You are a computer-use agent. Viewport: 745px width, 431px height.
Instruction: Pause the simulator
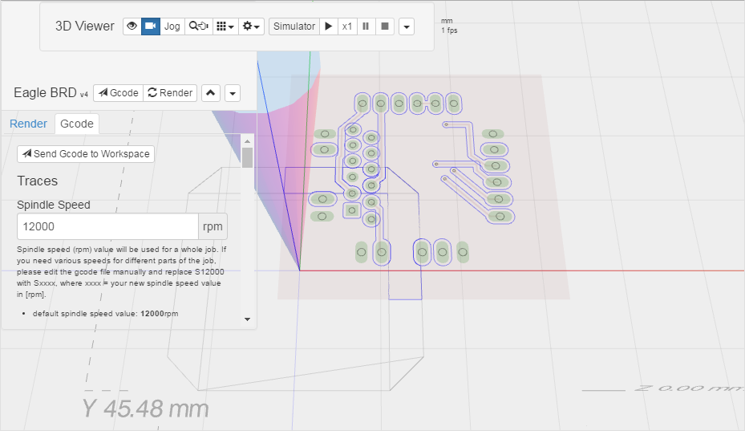pos(366,26)
